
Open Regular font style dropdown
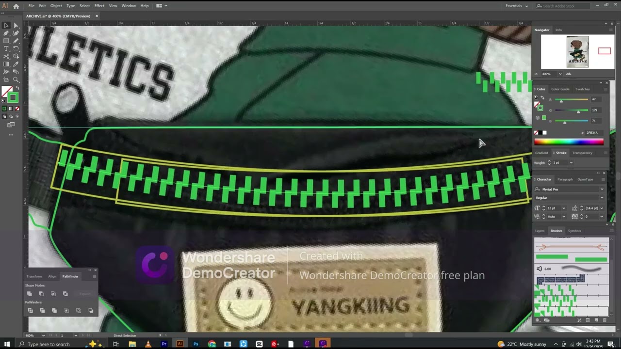coord(602,198)
